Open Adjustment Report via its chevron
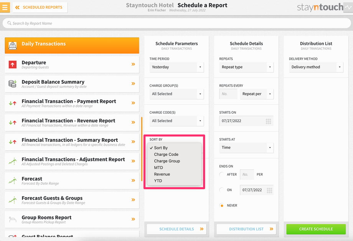 click(x=133, y=161)
